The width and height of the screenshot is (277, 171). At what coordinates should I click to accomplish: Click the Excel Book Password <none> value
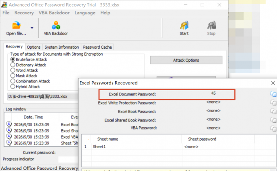click(x=213, y=110)
